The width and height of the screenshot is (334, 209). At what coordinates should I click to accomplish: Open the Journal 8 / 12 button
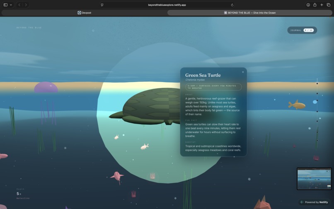[302, 30]
